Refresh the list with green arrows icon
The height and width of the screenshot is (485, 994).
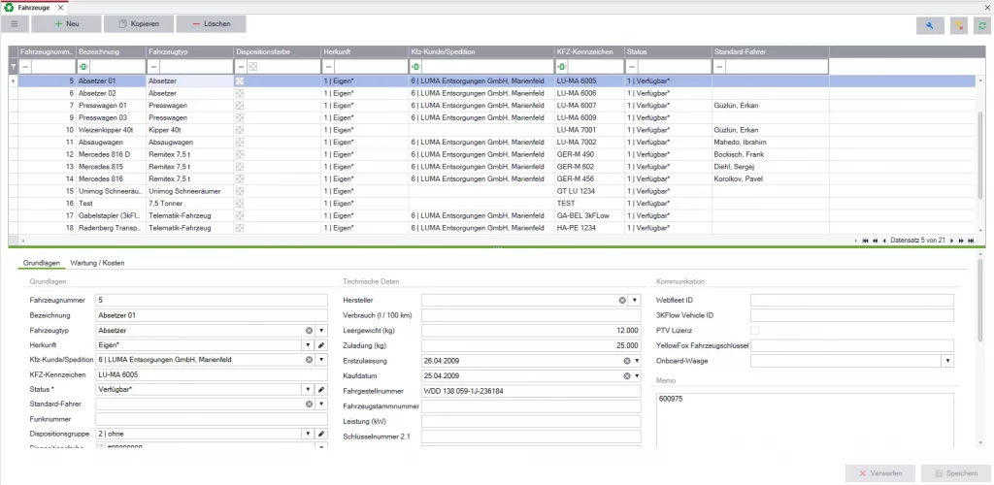[982, 26]
